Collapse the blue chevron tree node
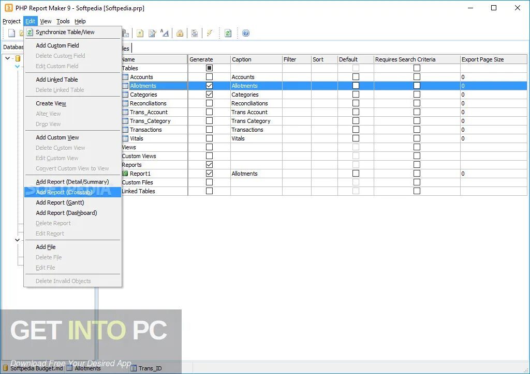This screenshot has height=374, width=530. click(x=17, y=67)
